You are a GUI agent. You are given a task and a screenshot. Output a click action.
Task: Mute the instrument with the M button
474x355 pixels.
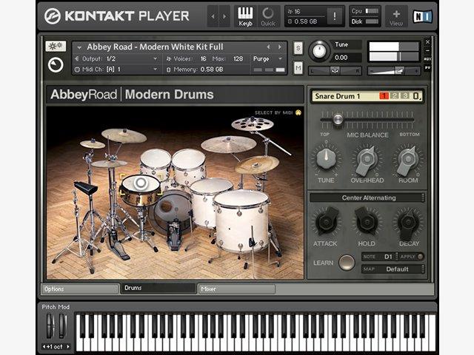(298, 67)
